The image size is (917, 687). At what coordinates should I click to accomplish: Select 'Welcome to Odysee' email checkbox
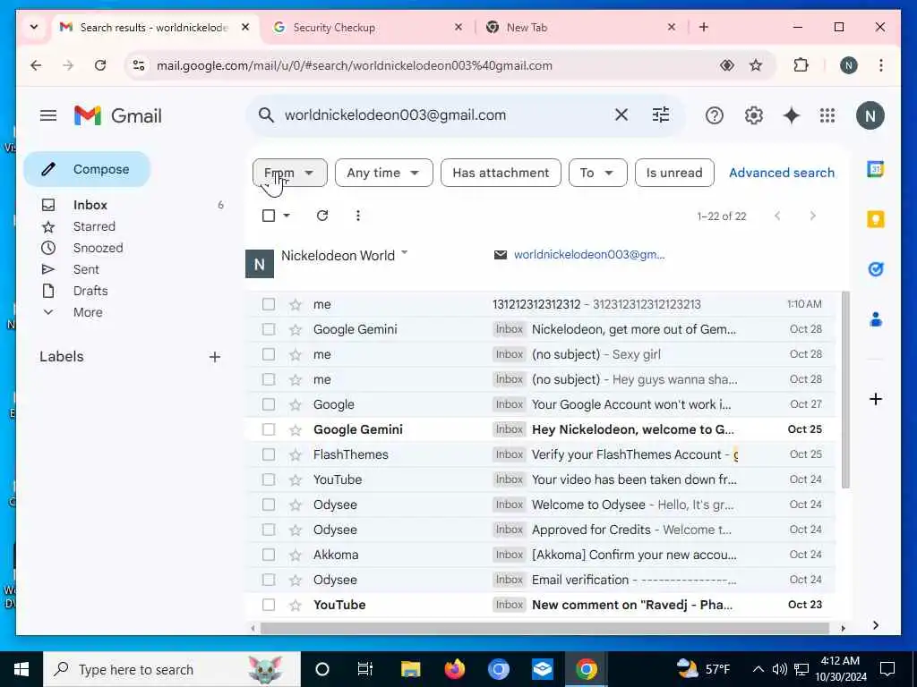269,505
